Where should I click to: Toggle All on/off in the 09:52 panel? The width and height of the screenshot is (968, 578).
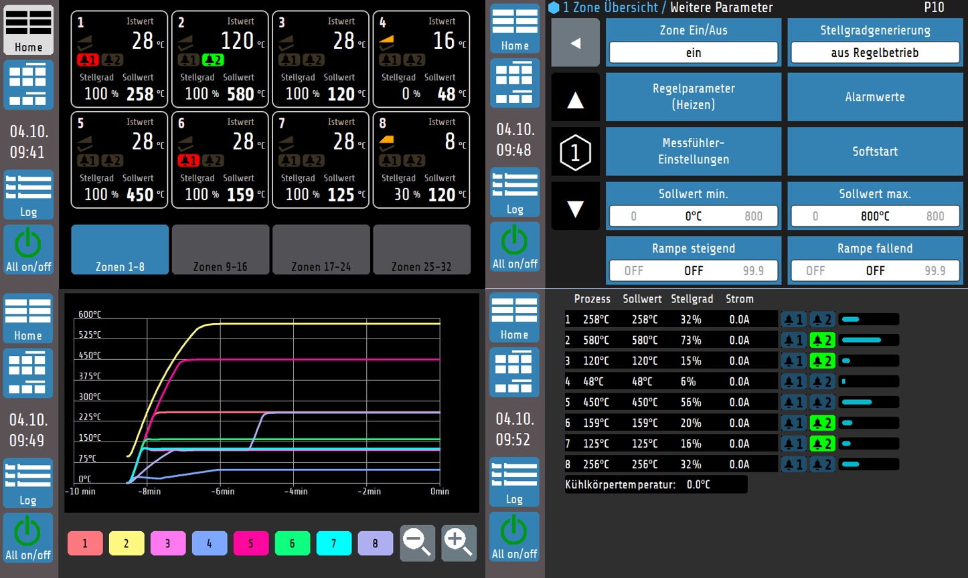point(514,537)
